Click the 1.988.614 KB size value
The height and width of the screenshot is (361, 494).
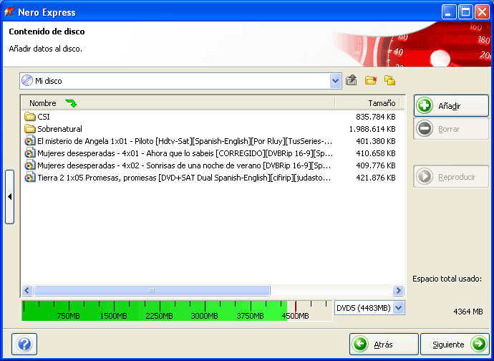point(372,129)
